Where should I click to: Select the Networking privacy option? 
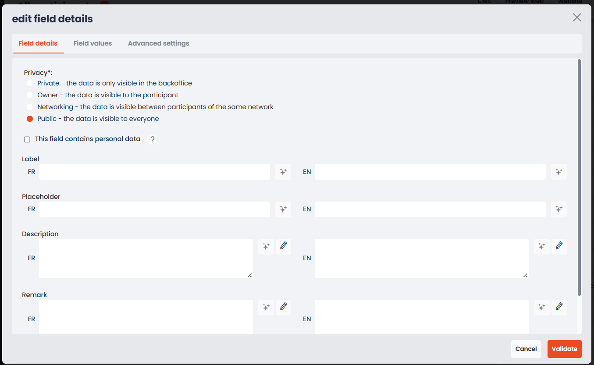[x=30, y=107]
